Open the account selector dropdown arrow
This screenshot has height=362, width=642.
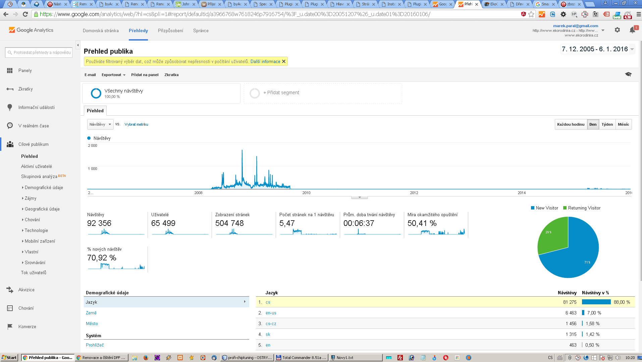pyautogui.click(x=603, y=31)
